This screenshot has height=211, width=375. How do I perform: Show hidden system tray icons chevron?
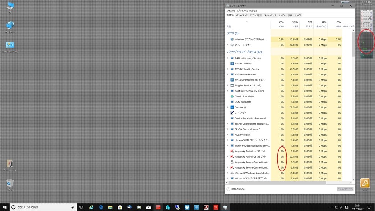[332, 207]
